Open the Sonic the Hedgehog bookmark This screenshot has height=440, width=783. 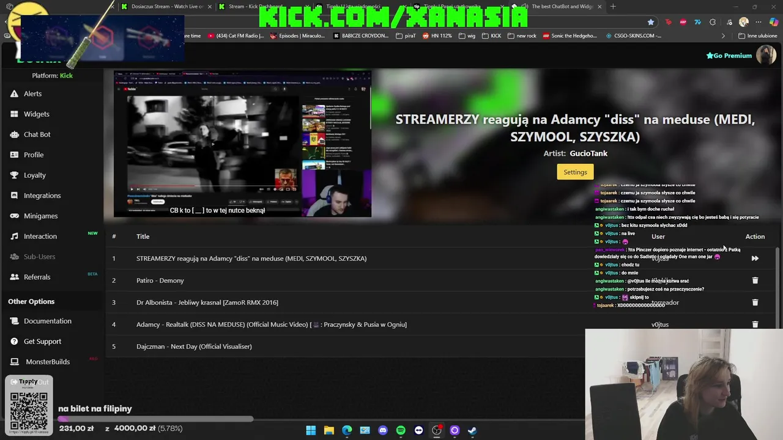coord(570,36)
